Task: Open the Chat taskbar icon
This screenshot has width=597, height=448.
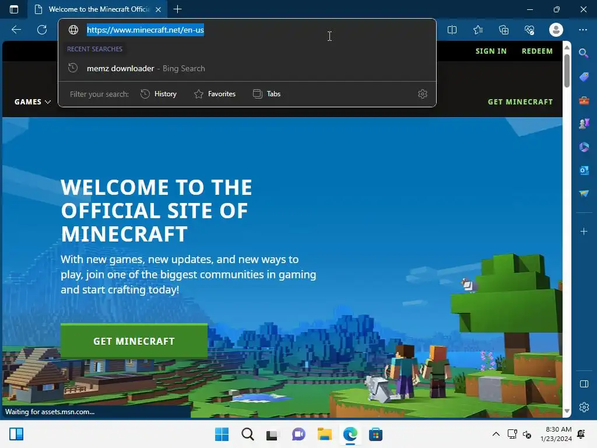Action: [298, 434]
